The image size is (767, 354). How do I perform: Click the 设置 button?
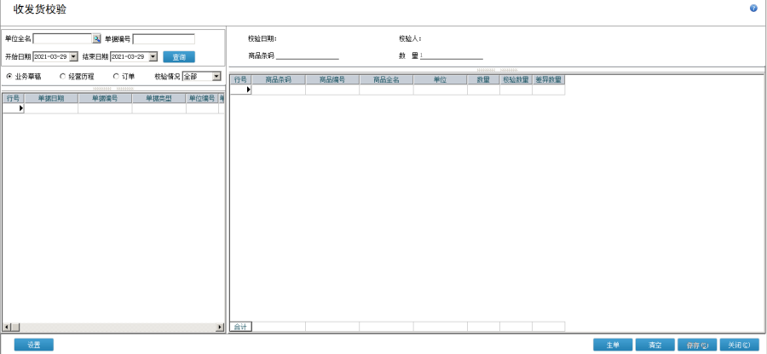[34, 345]
